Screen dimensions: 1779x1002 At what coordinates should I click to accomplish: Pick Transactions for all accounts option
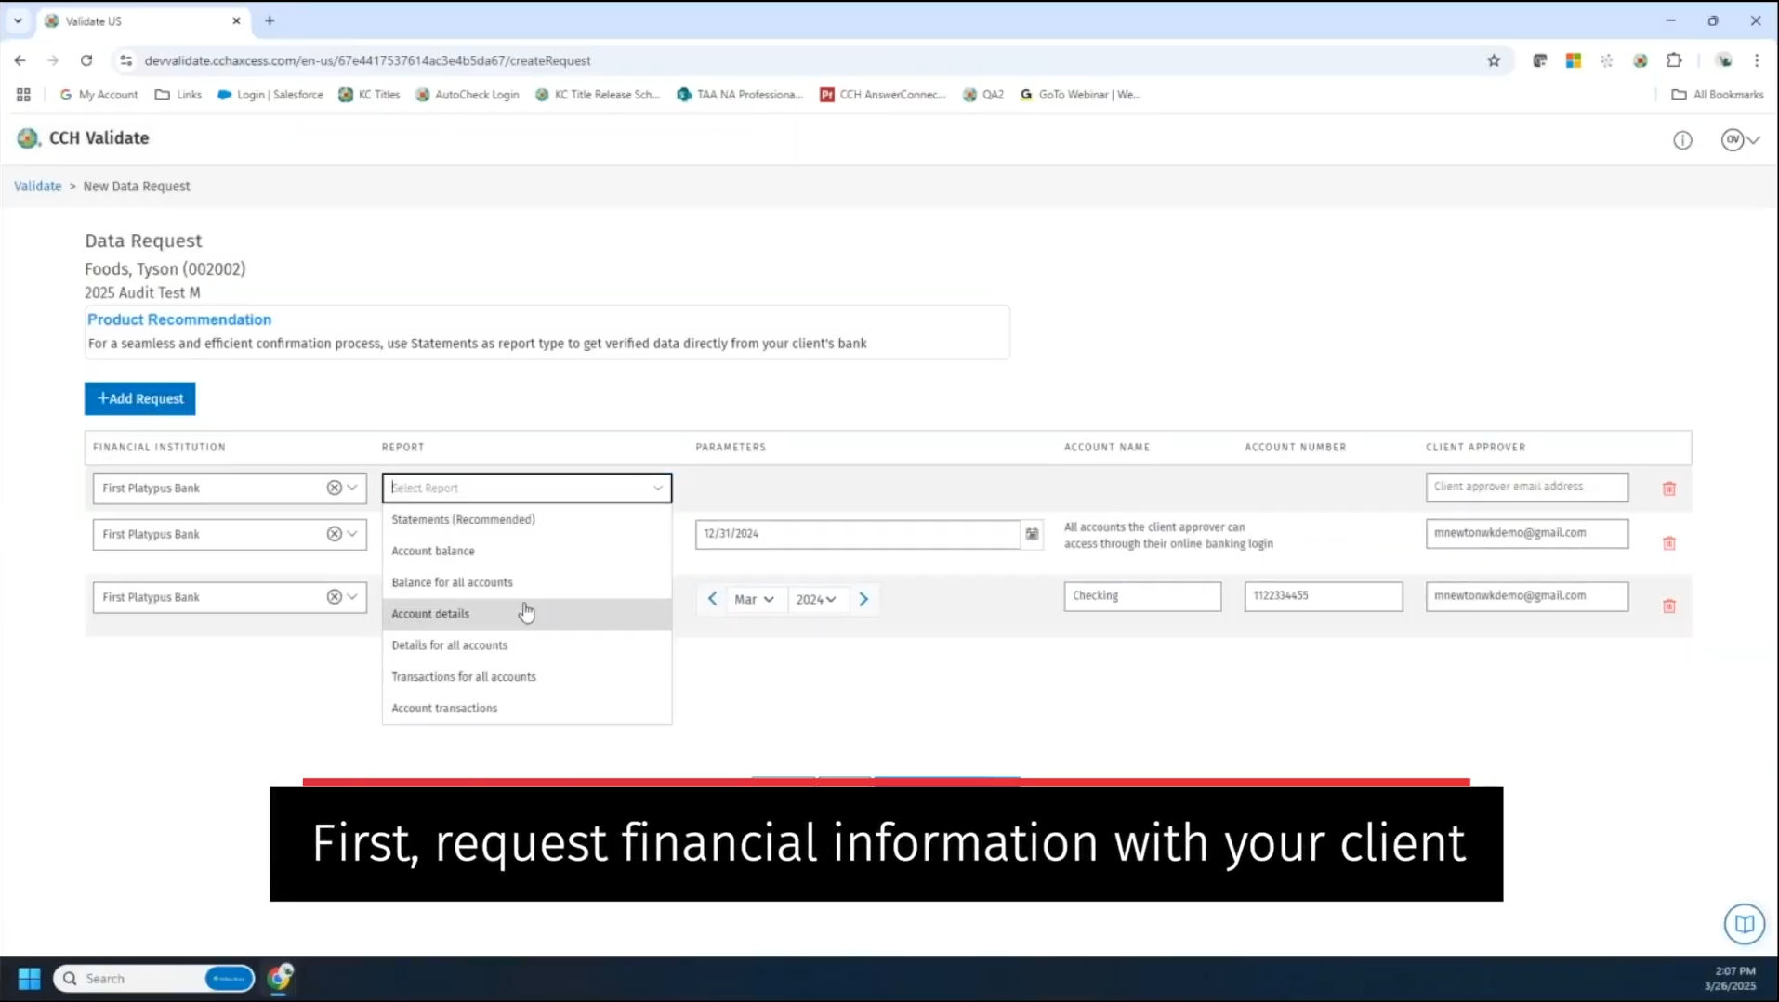click(464, 677)
